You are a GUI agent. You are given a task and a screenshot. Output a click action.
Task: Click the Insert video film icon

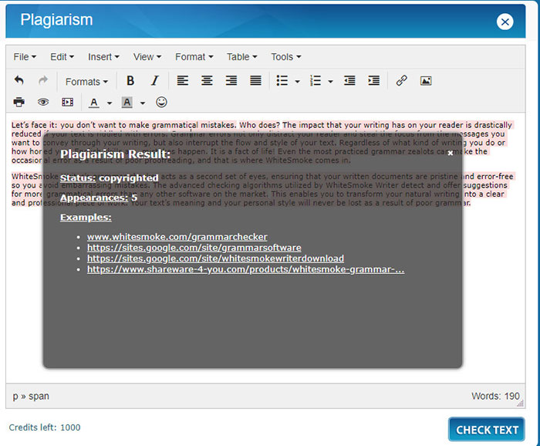[x=68, y=103]
